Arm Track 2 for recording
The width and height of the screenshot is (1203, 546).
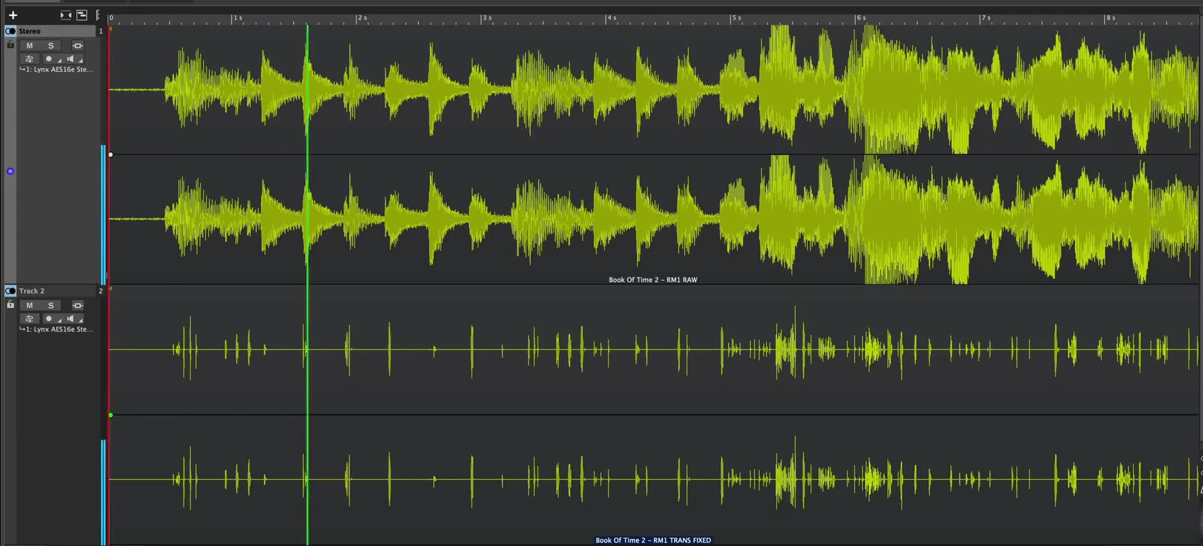(49, 318)
